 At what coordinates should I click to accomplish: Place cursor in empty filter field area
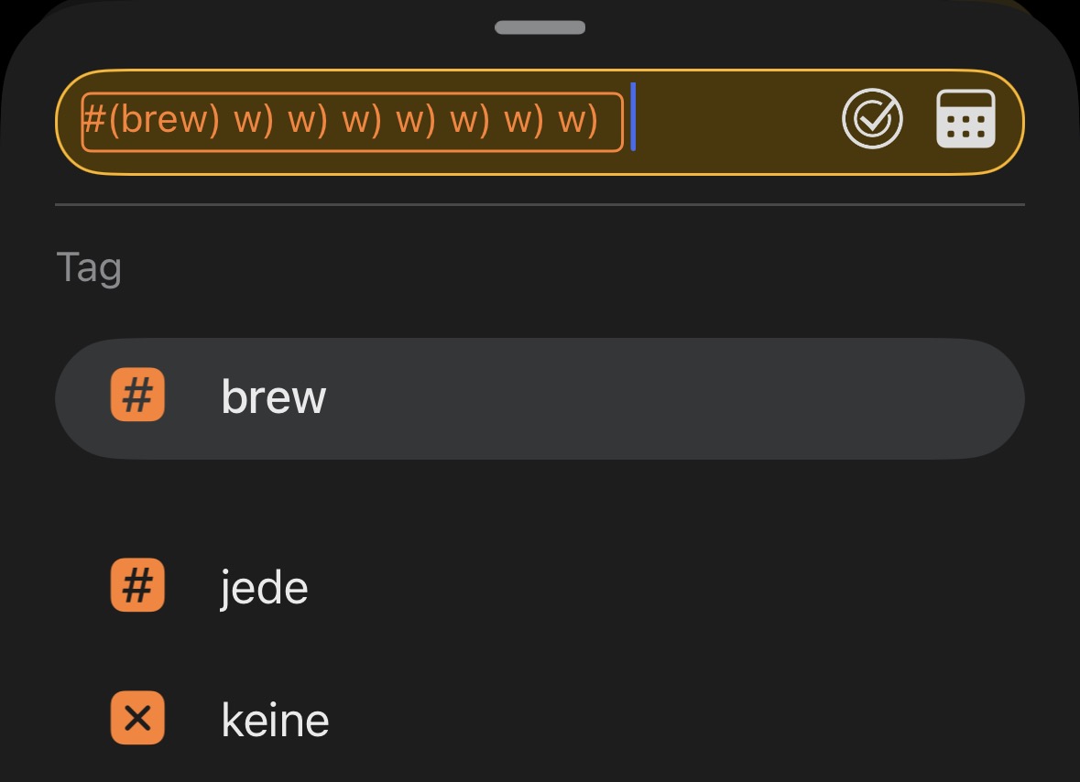tap(733, 121)
